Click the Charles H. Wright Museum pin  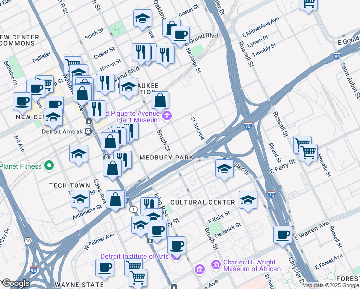(216, 264)
